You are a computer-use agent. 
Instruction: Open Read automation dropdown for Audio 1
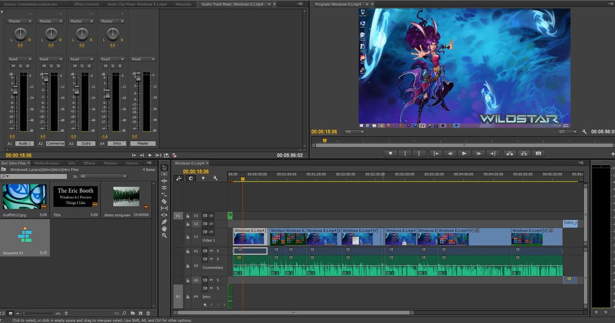(x=20, y=59)
